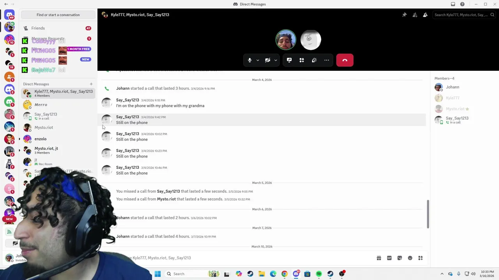Image resolution: width=499 pixels, height=280 pixels.
Task: Click the second participant's avatar in call
Action: pos(311,40)
